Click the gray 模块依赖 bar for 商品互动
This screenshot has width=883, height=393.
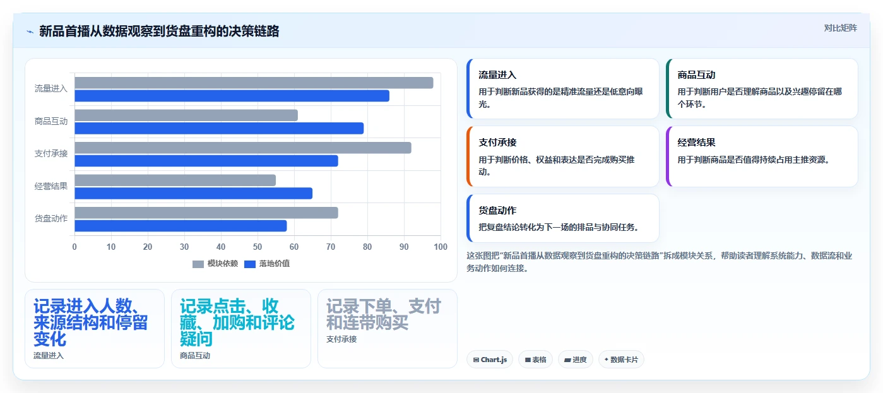pyautogui.click(x=186, y=115)
